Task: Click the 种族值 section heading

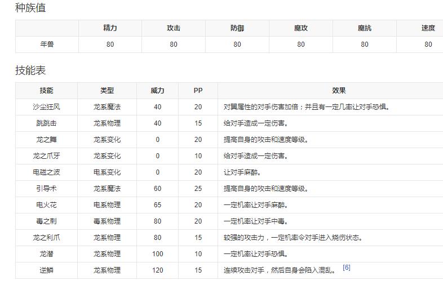Action: 30,8
